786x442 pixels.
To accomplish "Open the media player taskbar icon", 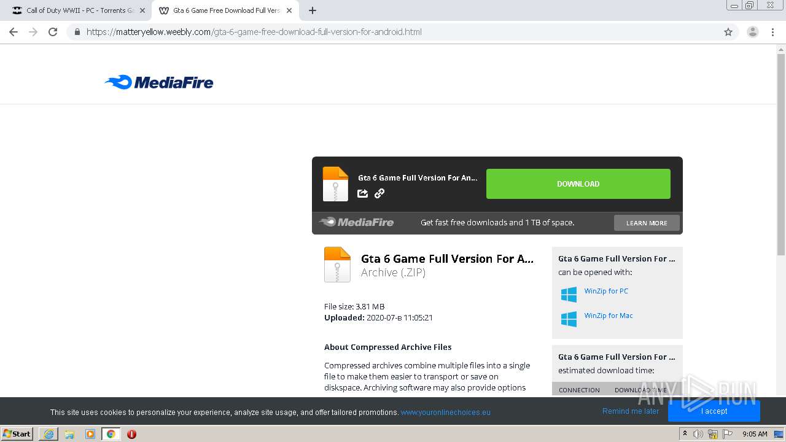I will [90, 434].
